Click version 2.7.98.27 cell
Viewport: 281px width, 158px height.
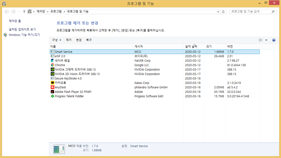pyautogui.click(x=233, y=61)
